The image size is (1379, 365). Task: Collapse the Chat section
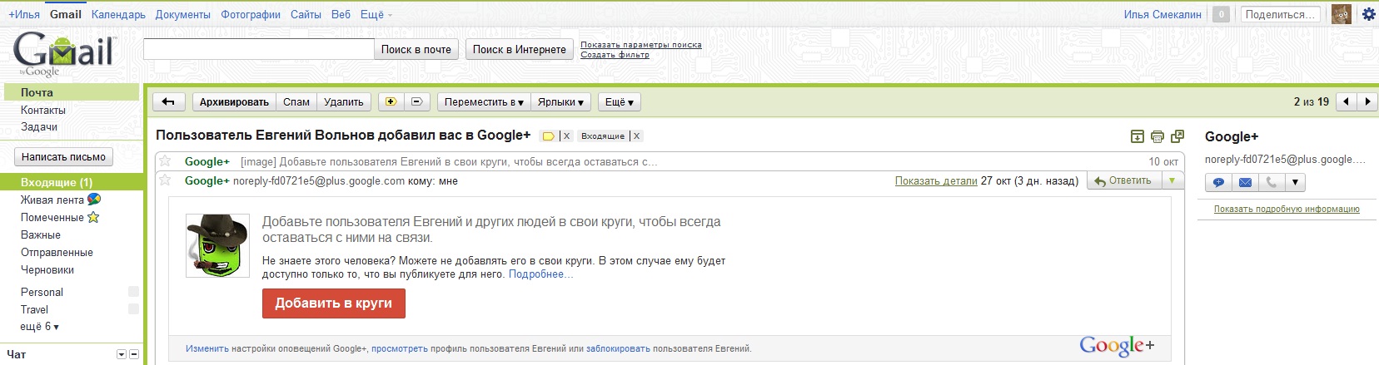coord(134,354)
